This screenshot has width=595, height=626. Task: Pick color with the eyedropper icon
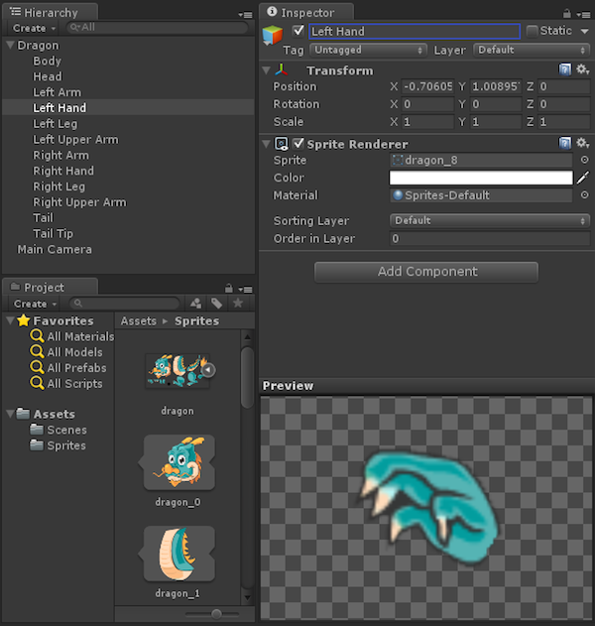583,178
